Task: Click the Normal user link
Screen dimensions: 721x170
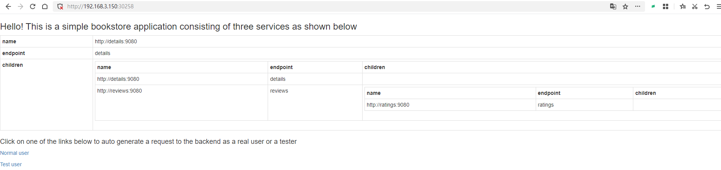Action: click(x=14, y=153)
